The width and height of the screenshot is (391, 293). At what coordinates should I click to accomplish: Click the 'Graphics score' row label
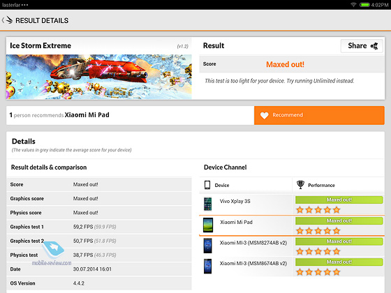point(27,199)
